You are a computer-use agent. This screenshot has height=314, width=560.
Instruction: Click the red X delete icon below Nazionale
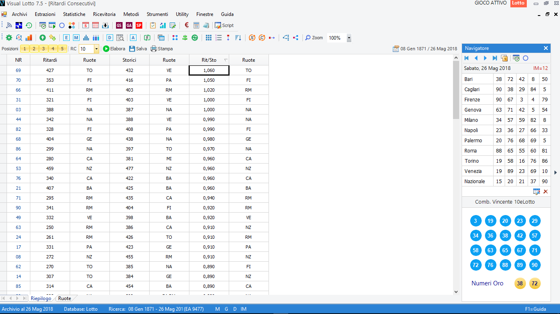546,191
